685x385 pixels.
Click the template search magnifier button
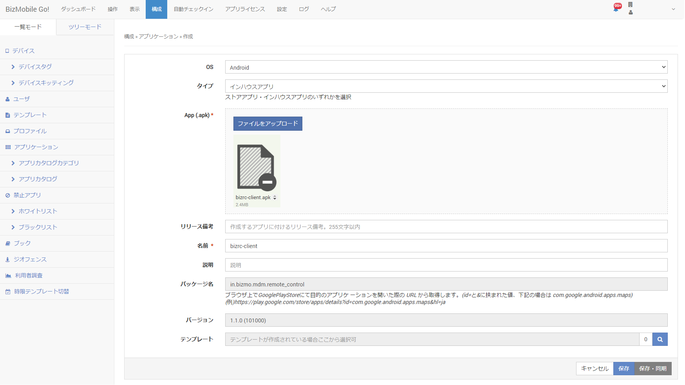pyautogui.click(x=660, y=339)
